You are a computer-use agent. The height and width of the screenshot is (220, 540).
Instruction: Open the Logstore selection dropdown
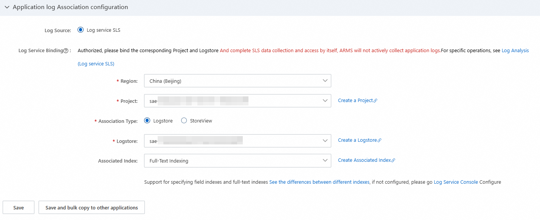pos(237,141)
